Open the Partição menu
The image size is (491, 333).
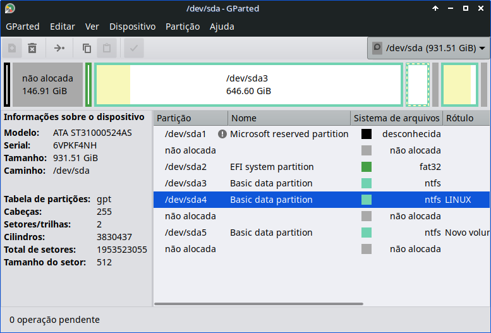[183, 27]
